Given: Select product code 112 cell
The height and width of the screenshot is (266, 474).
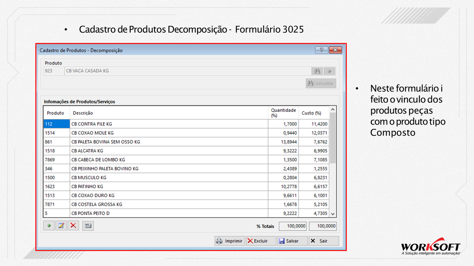Looking at the screenshot, I should [x=57, y=124].
